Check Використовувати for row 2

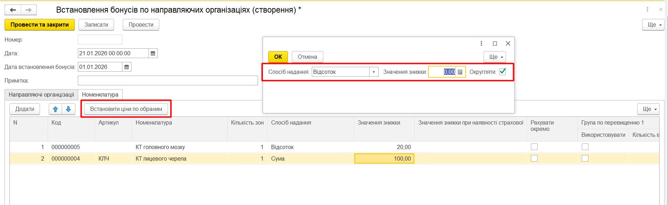point(585,158)
